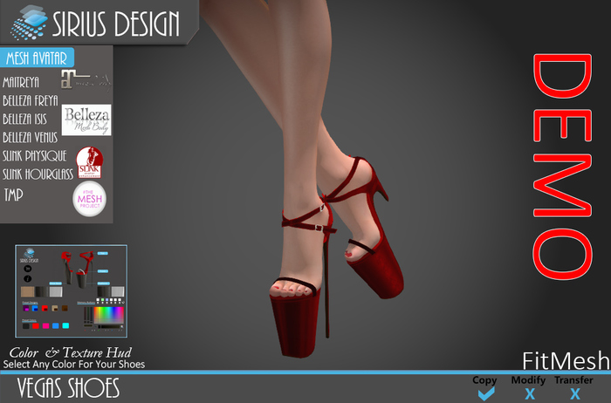Click the blue Copy checkmark
The height and width of the screenshot is (403, 611).
click(486, 393)
